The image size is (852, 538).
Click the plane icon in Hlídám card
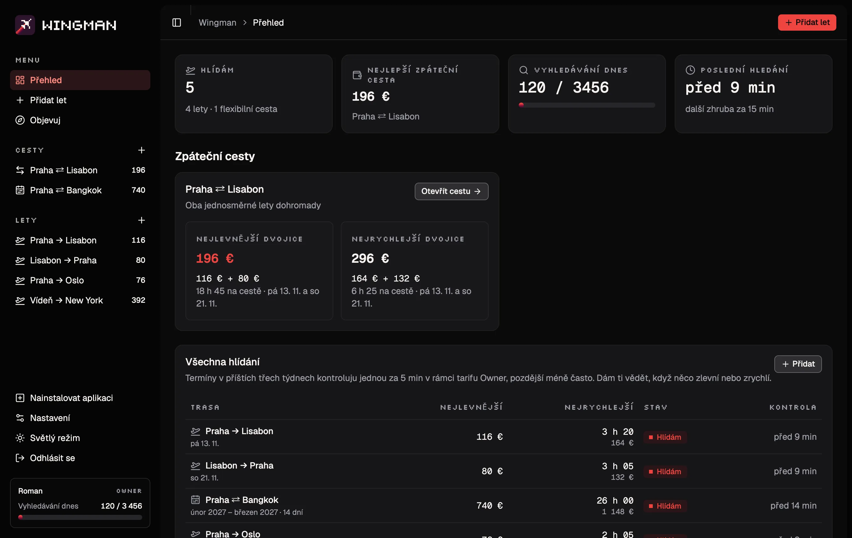[190, 70]
